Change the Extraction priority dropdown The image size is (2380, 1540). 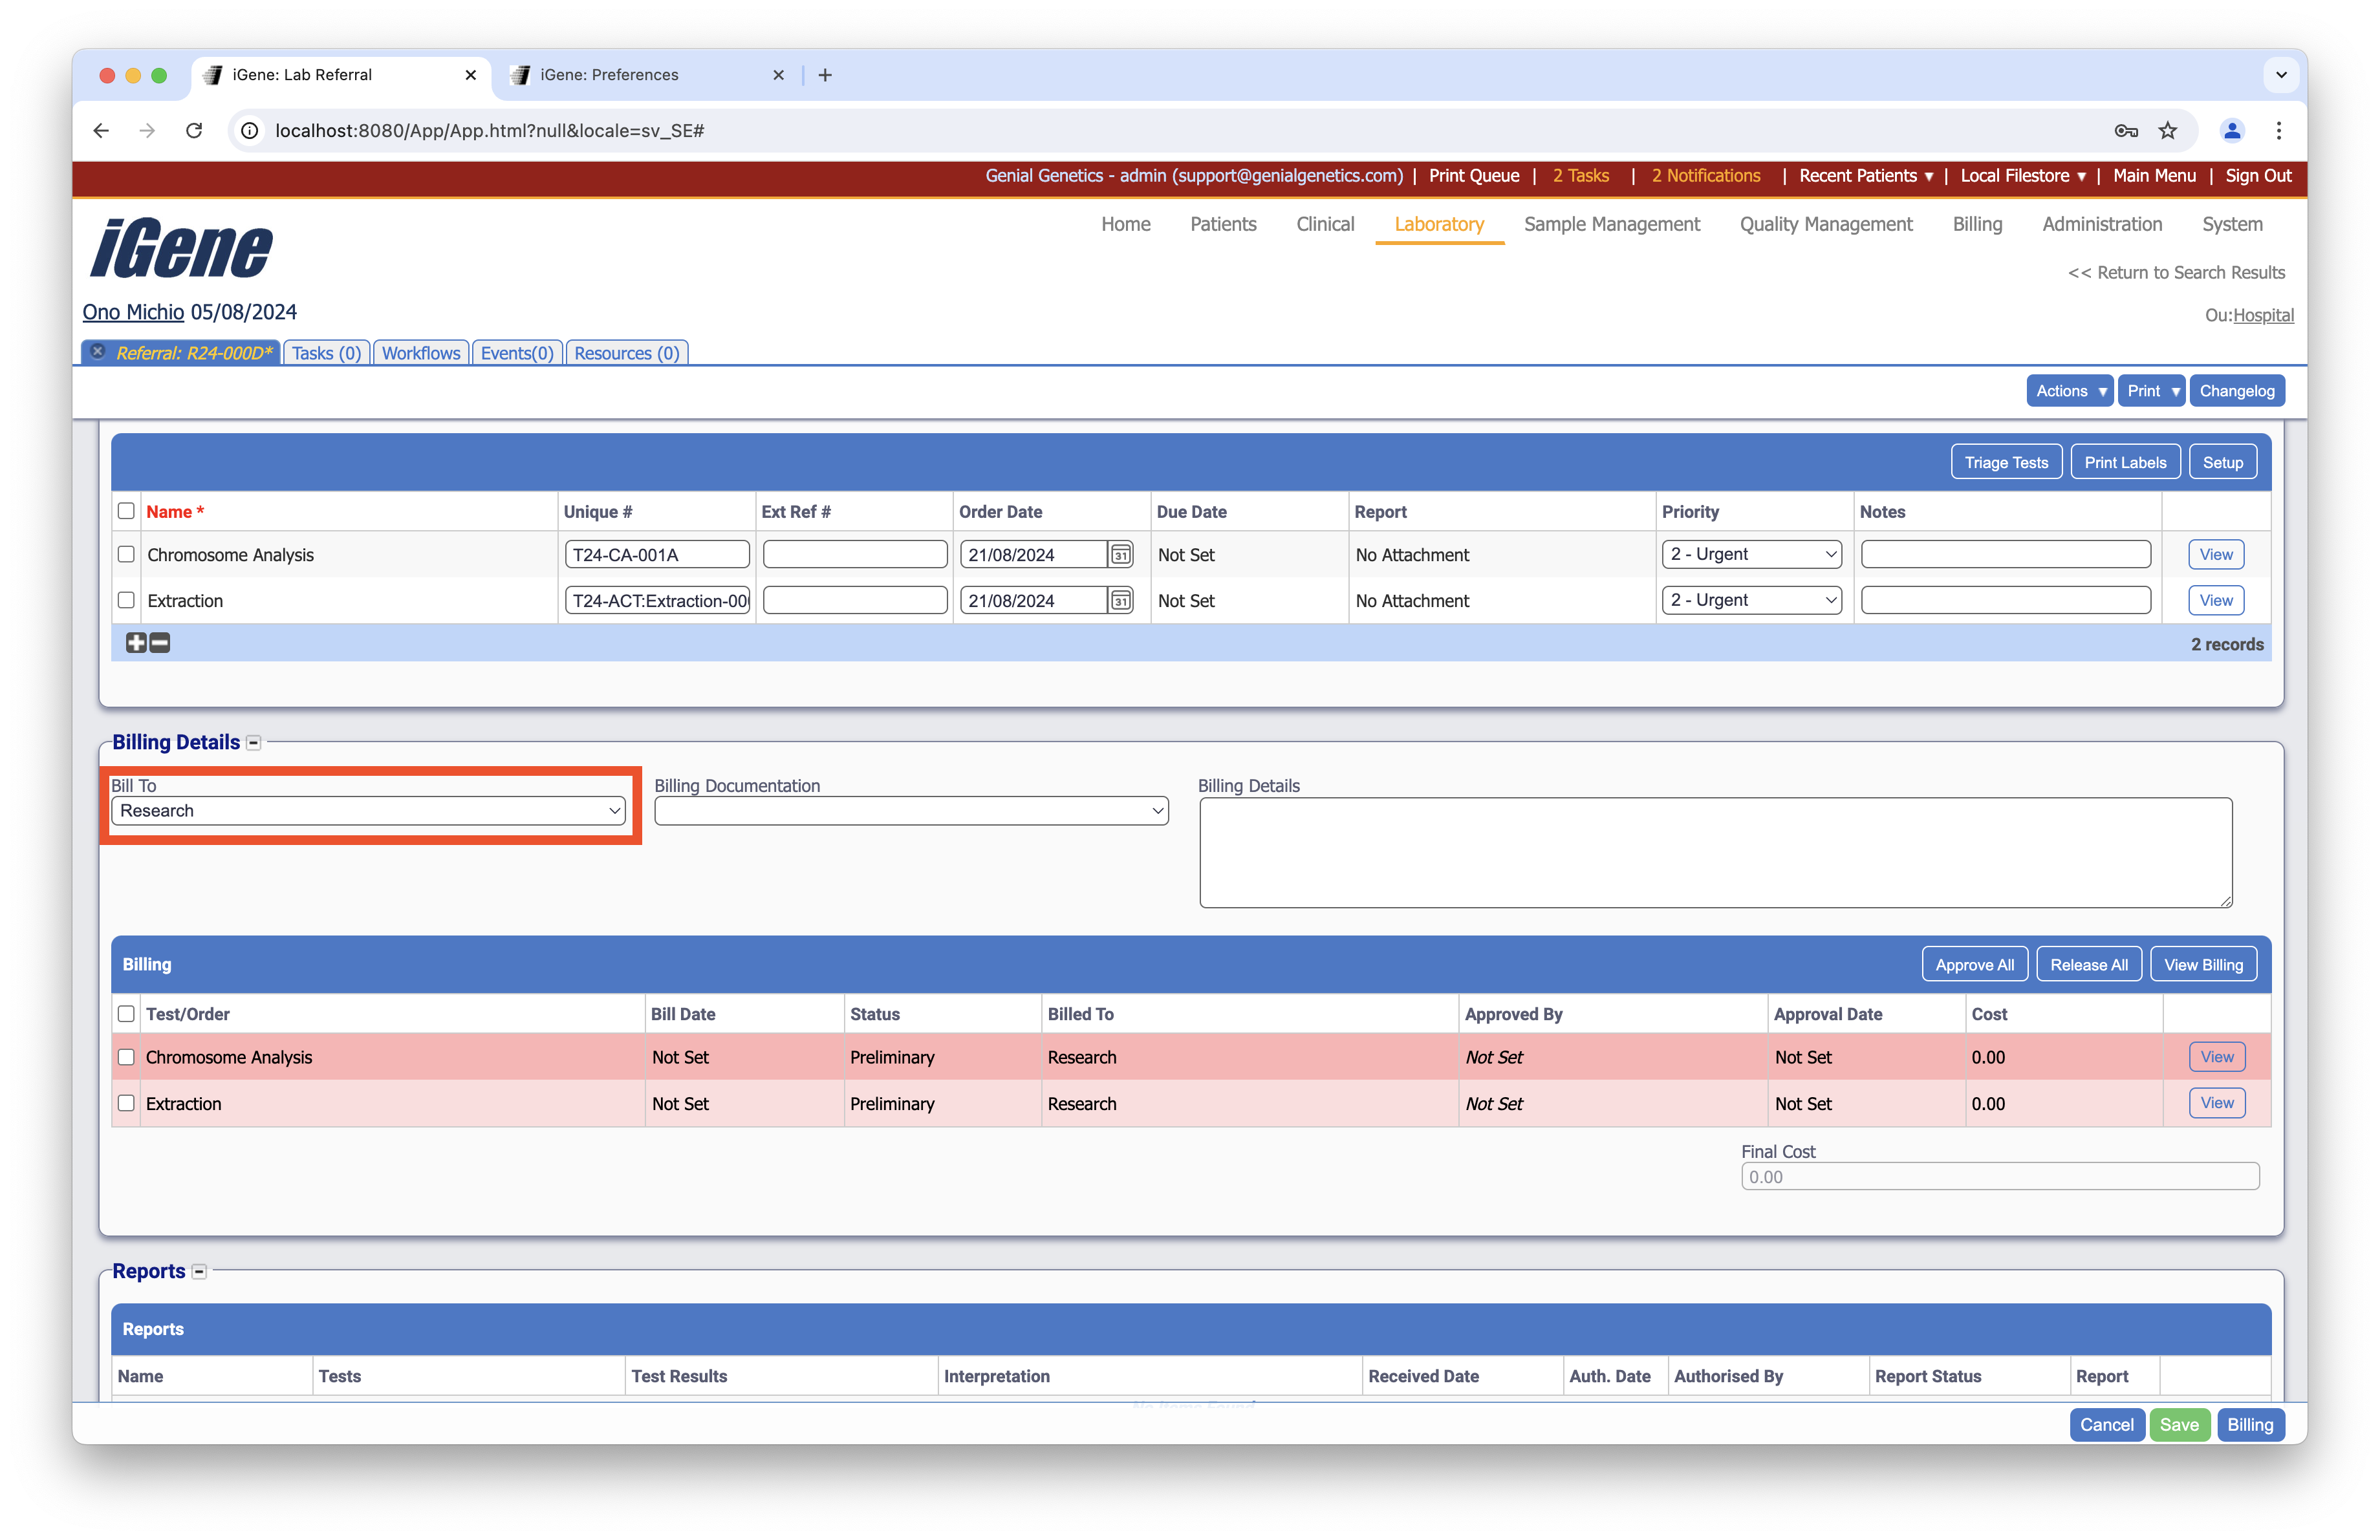[1752, 599]
